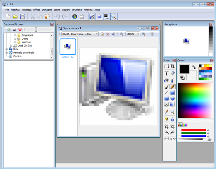The image size is (216, 169).
Task: Close the Anteprima panel
Action: pyautogui.click(x=211, y=24)
